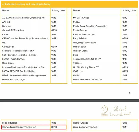Select the text 'ALPLA Werke Alwin Lehner GmbH & Co KG'
Image resolution: width=139 pixels, height=132 pixels.
[x=23, y=18]
